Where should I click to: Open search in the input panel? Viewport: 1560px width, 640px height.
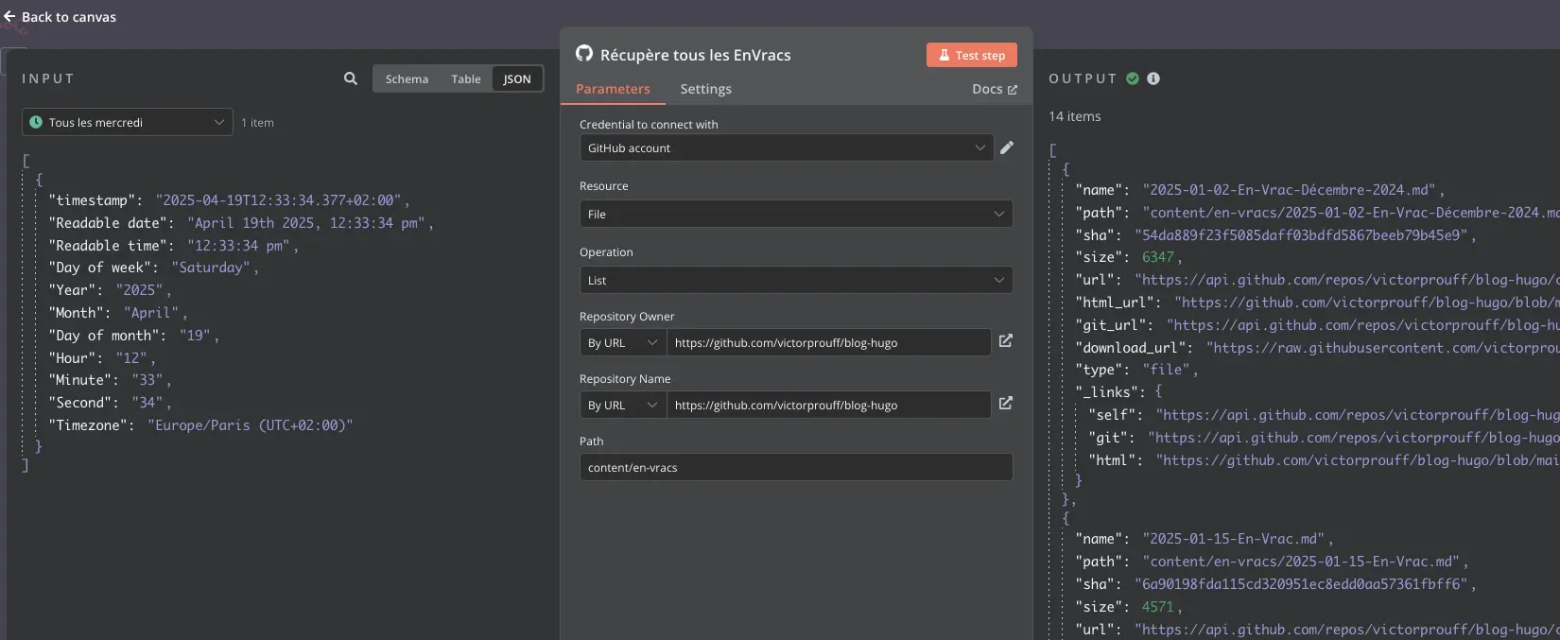point(351,78)
